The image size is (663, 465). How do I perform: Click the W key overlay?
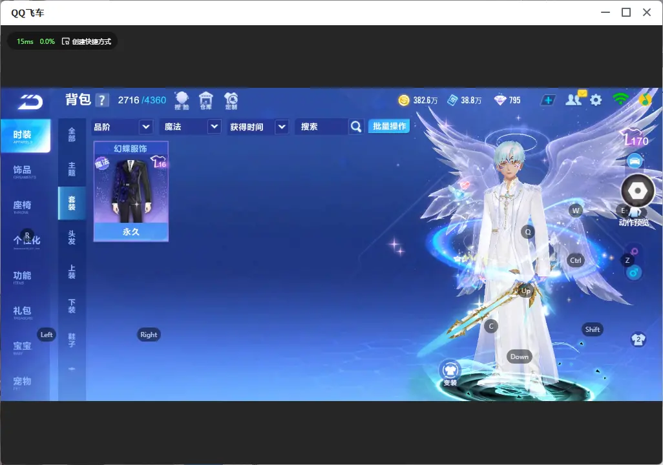coord(576,211)
